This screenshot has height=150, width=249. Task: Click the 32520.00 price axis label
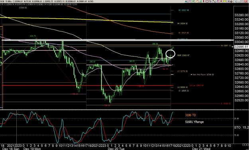point(241,100)
